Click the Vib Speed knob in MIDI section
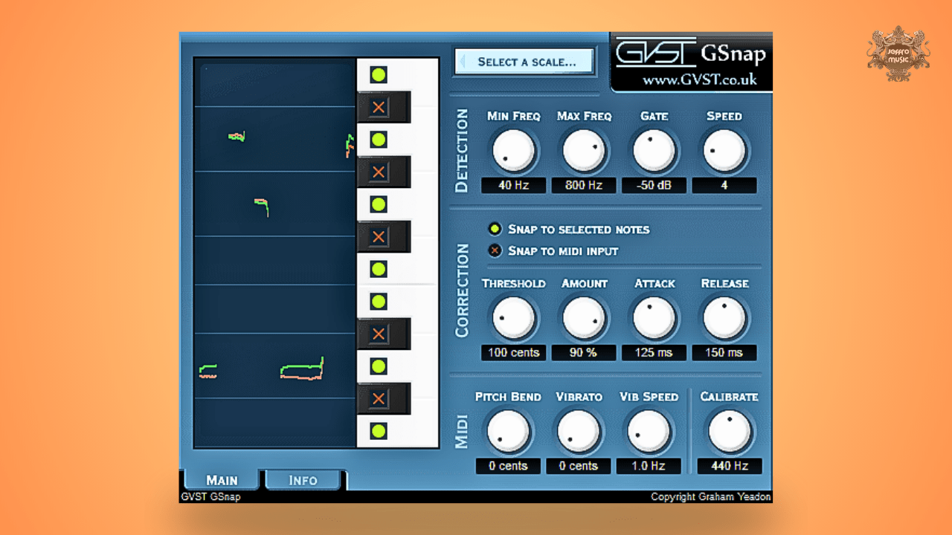This screenshot has height=535, width=952. click(x=649, y=432)
